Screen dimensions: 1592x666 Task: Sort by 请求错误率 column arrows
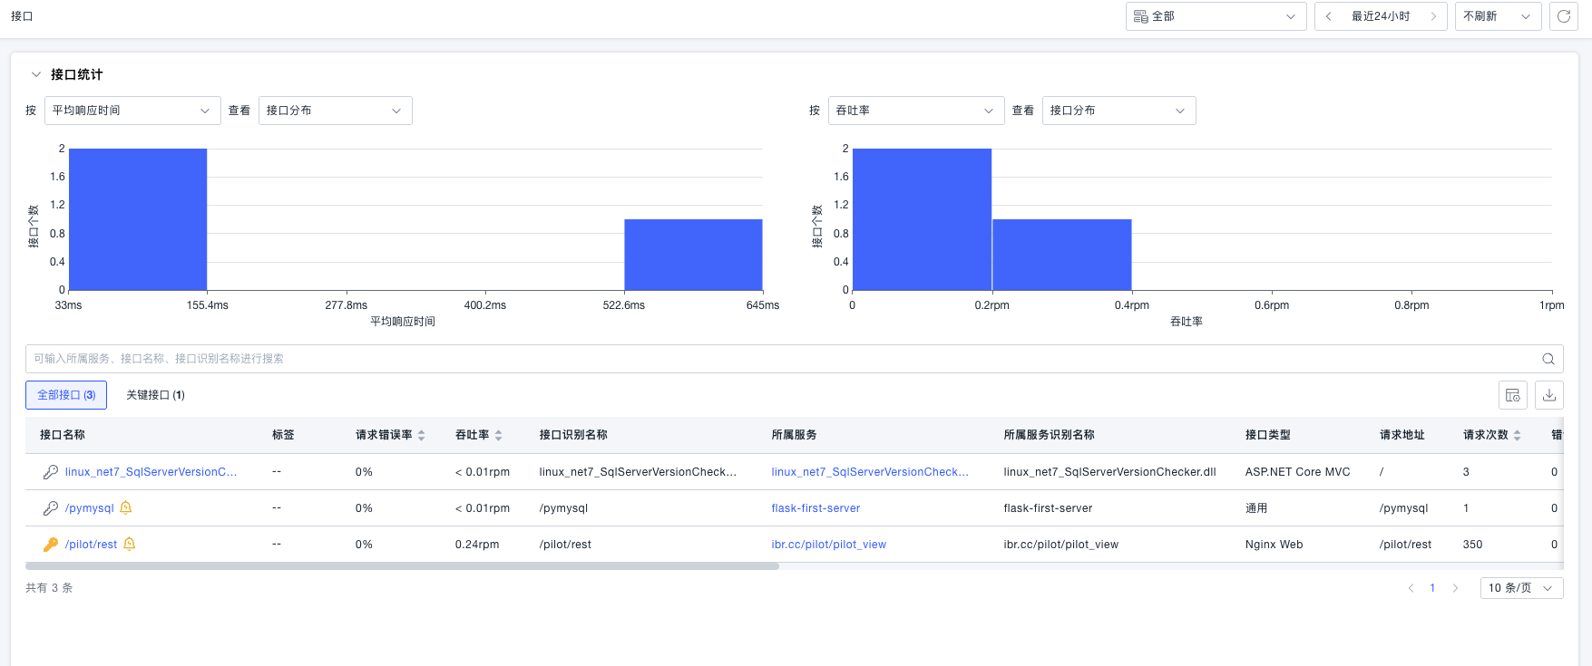pyautogui.click(x=421, y=436)
